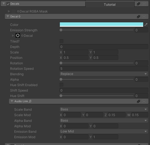
Task: Open the Alpha Band dropdown
Action: 104,120
